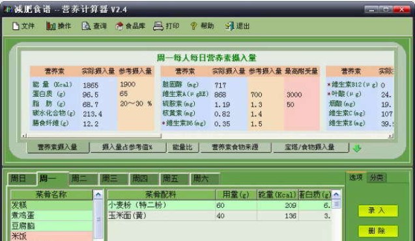415x241 pixels.
Task: Click the 蛋白质(g) column header
Action: pyautogui.click(x=315, y=195)
